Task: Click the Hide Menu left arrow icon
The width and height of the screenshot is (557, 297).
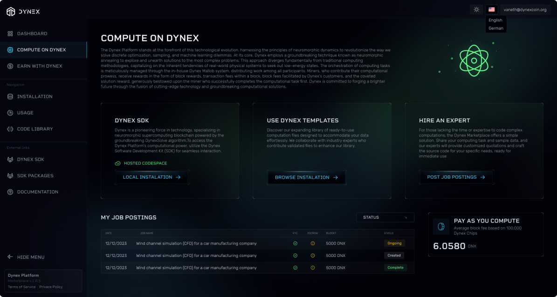Action: 10,257
